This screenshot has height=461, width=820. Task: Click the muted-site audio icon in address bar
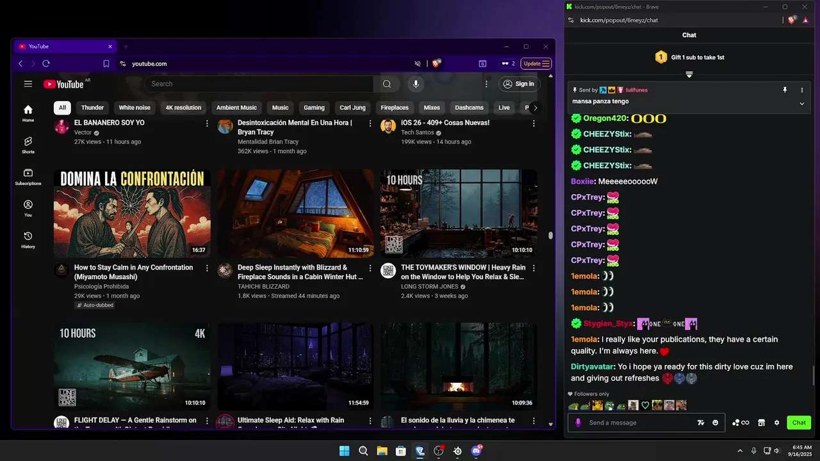(418, 63)
